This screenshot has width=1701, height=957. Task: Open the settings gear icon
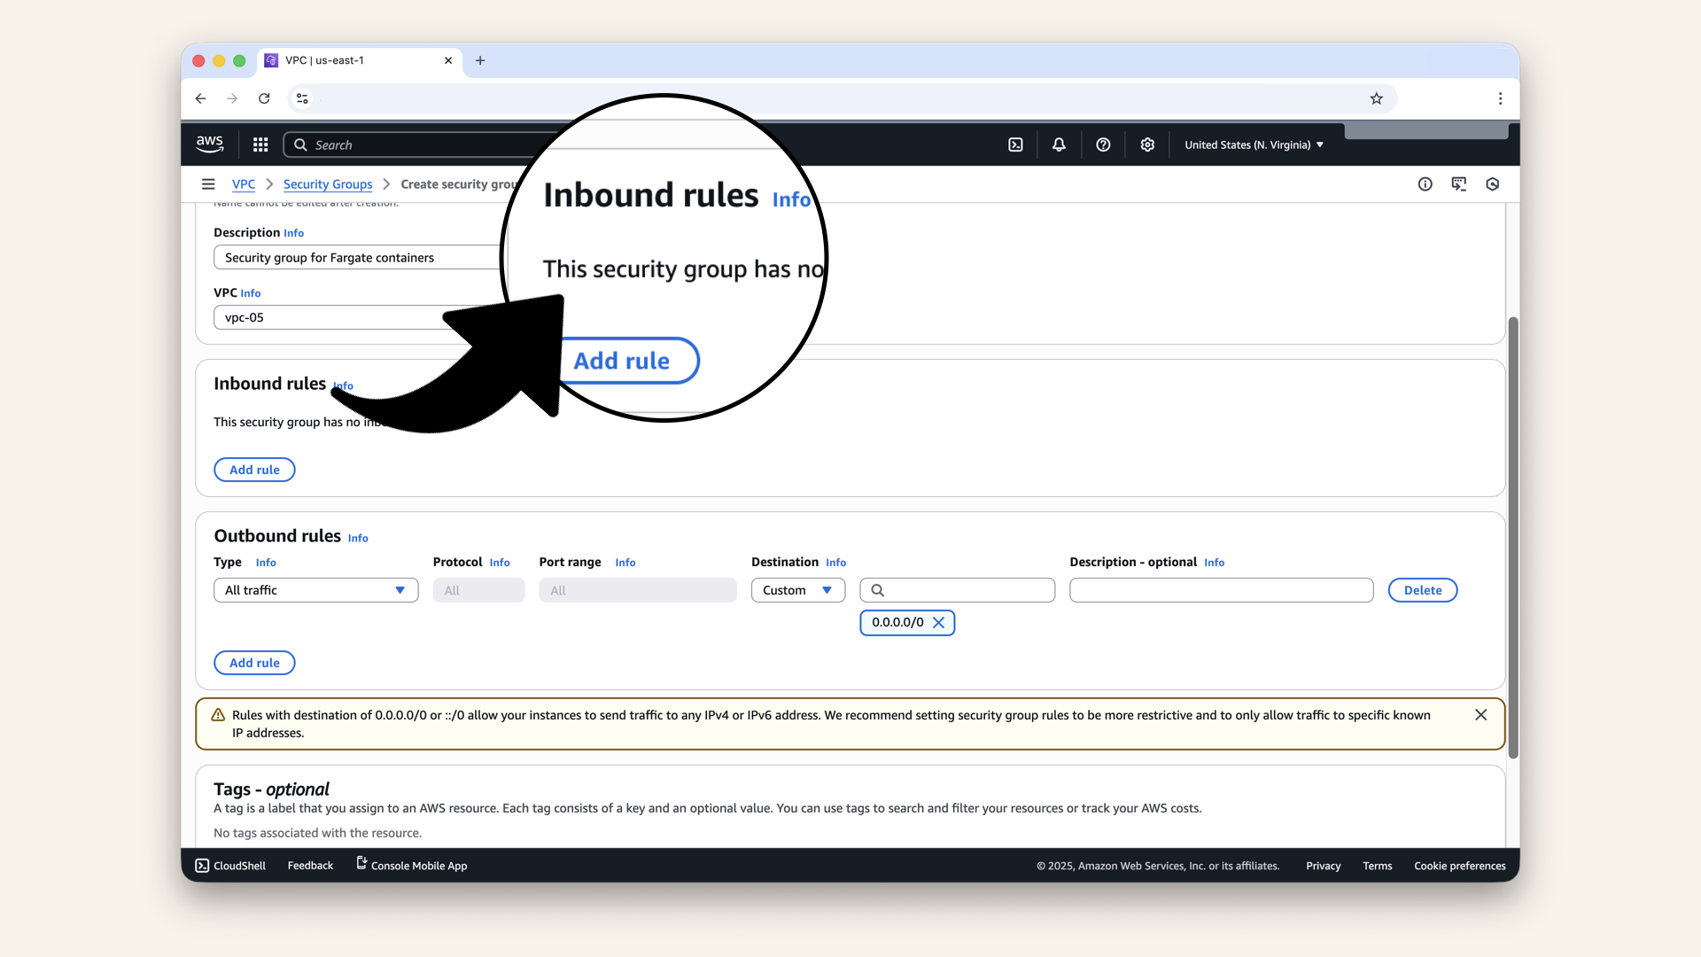tap(1147, 144)
